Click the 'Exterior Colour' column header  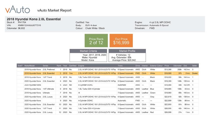[x=156, y=66]
